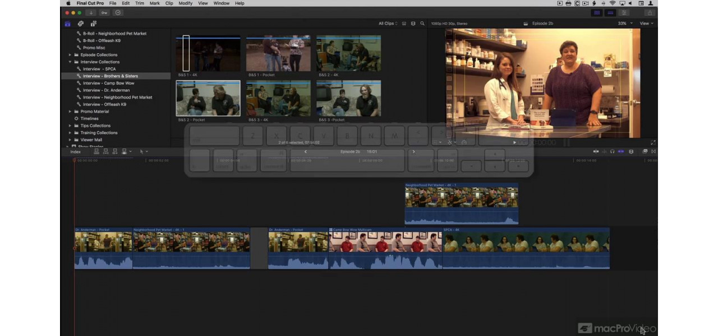
Task: Select the Timelines smart collection
Action: tap(89, 119)
